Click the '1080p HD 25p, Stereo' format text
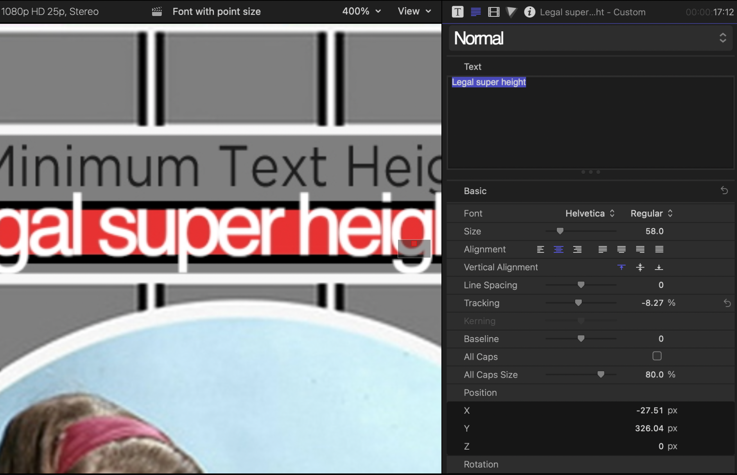 [50, 12]
